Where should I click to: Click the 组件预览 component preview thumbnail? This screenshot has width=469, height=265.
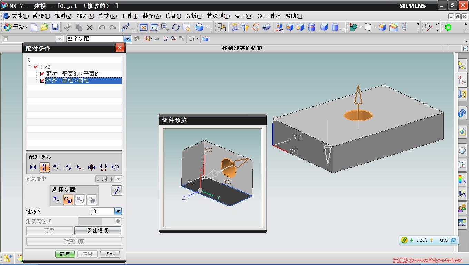[213, 178]
